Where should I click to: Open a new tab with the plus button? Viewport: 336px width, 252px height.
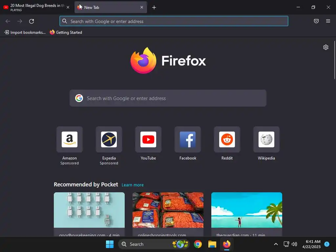point(154,8)
